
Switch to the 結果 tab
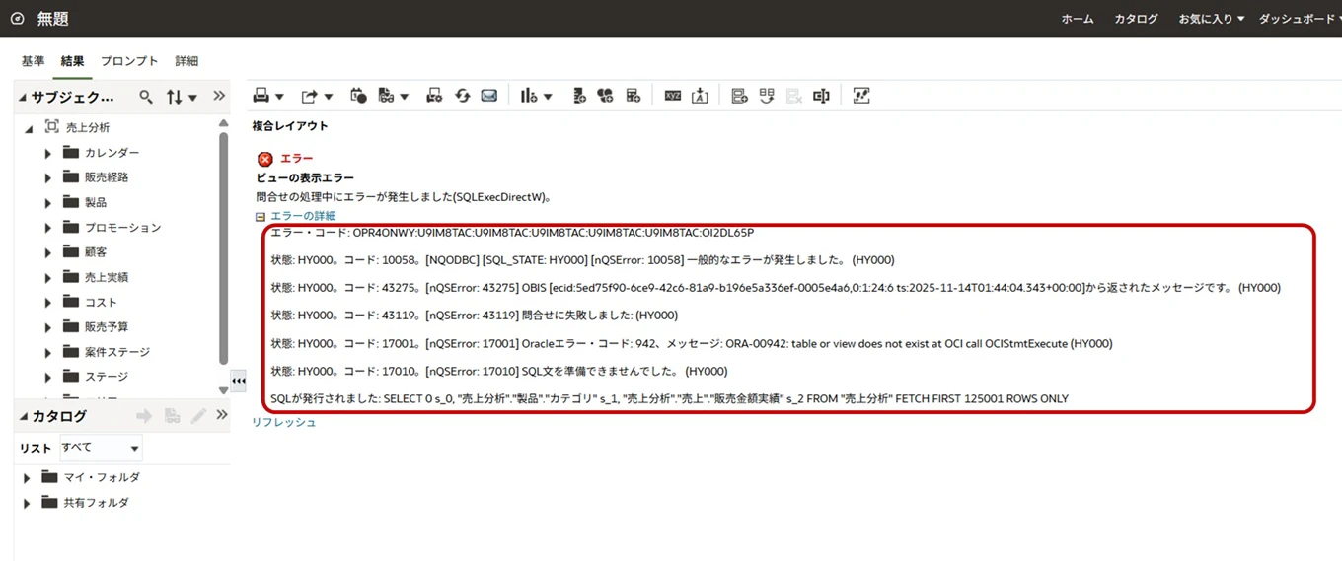[72, 61]
